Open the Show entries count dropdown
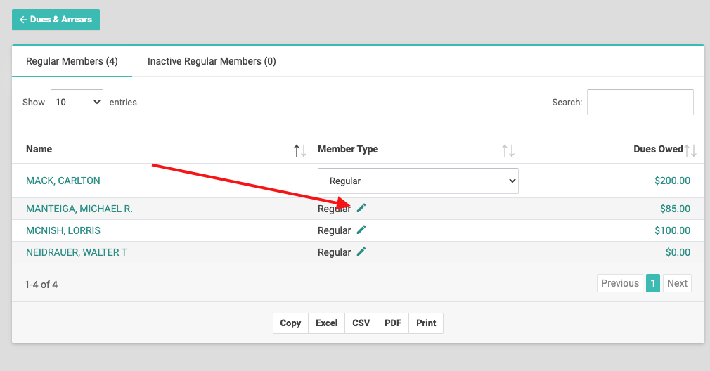Image resolution: width=710 pixels, height=371 pixels. pyautogui.click(x=77, y=103)
